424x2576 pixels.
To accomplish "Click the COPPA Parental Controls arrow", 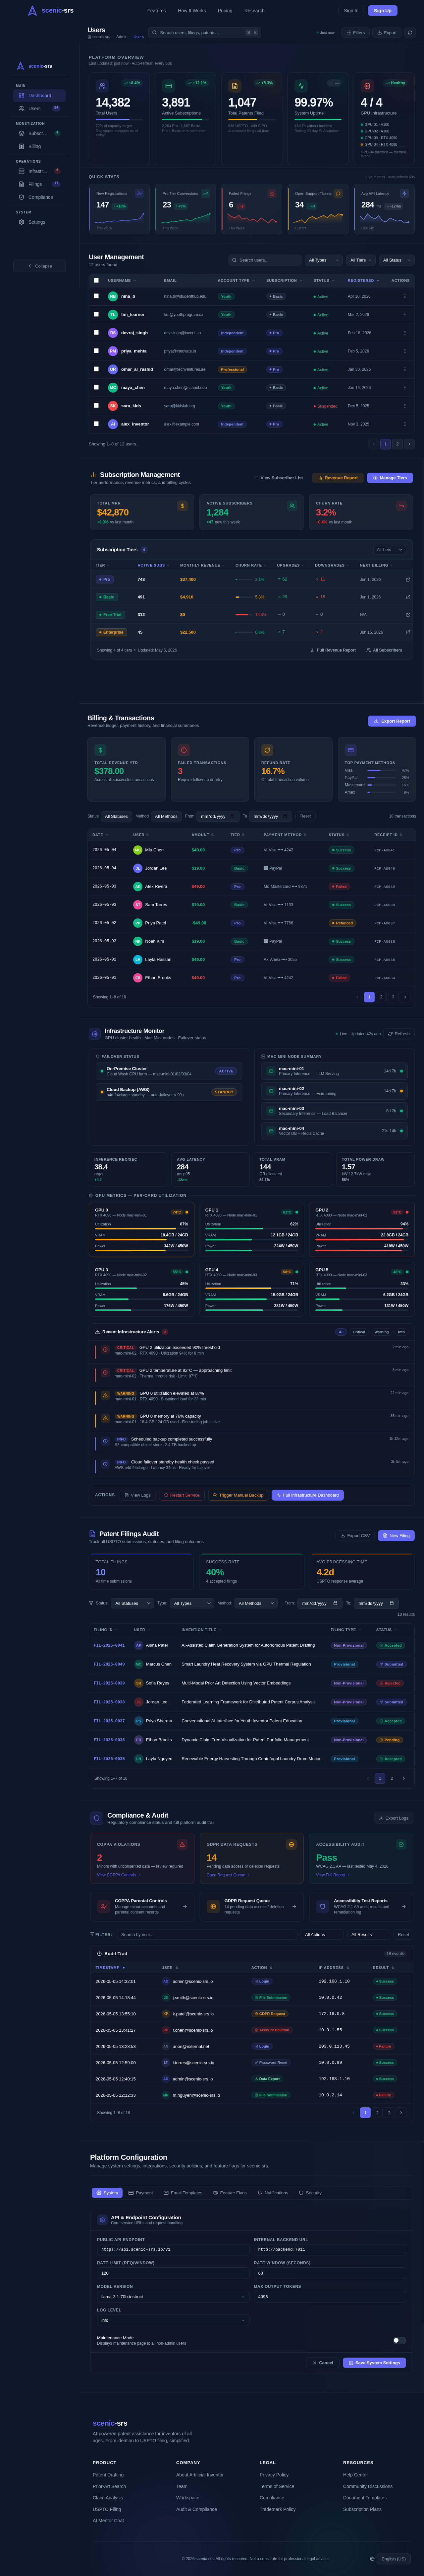I will point(185,1907).
